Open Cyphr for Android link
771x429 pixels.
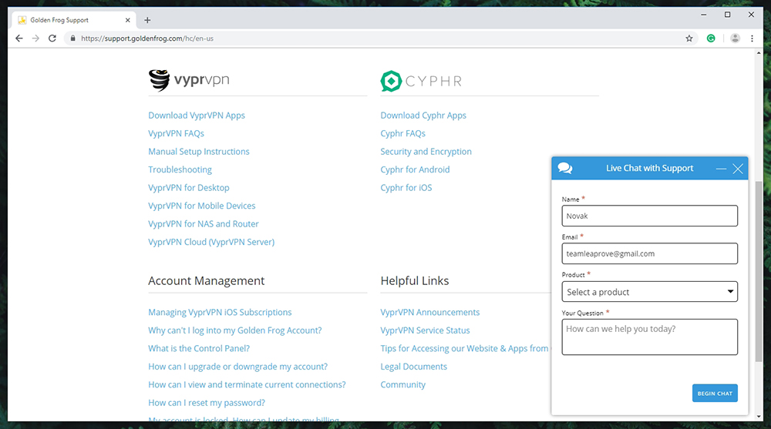click(415, 169)
